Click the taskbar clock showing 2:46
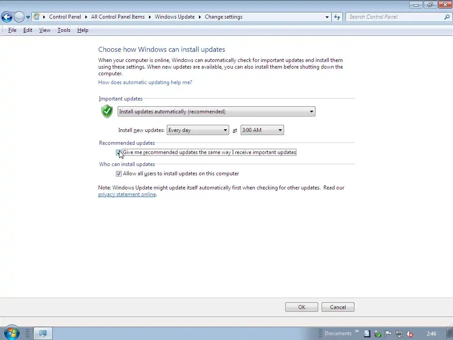453x340 pixels. click(431, 334)
